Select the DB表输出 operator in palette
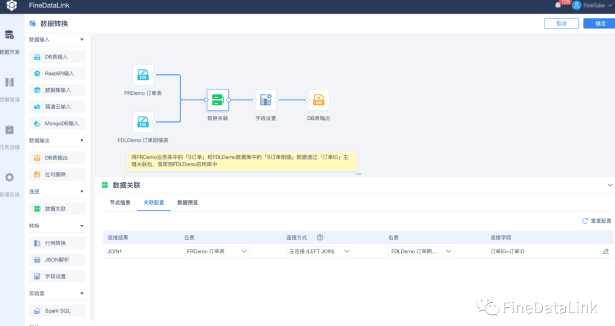The image size is (615, 326). tap(57, 158)
